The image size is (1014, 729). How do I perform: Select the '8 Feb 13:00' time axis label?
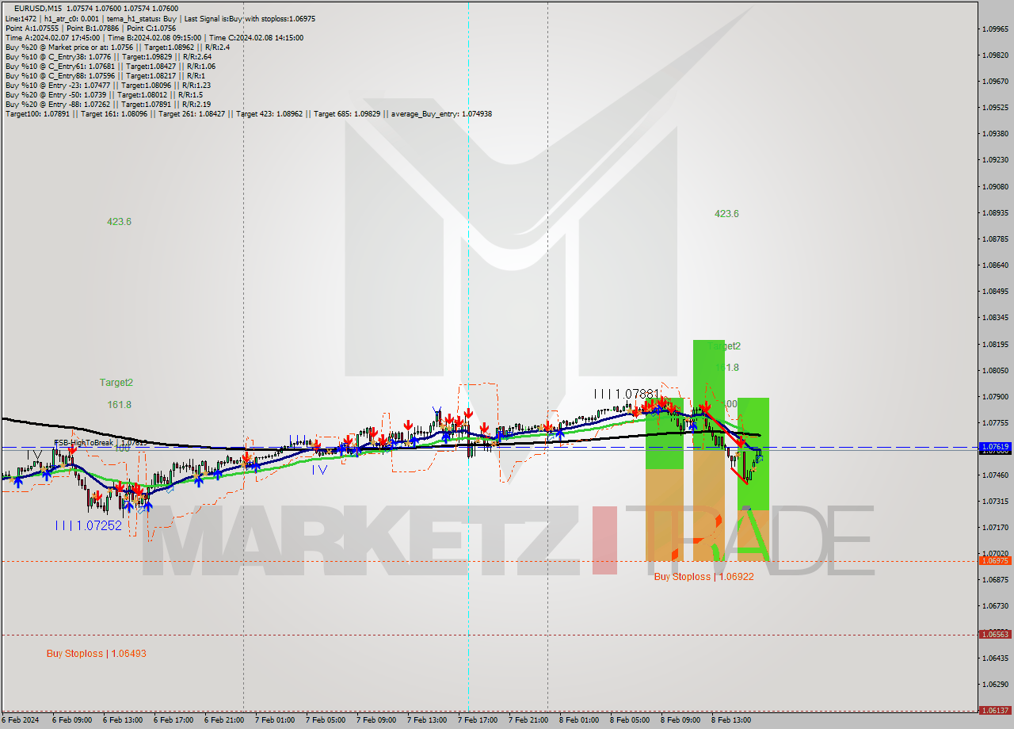click(731, 720)
